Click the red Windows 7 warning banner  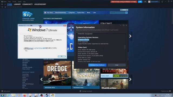coord(124,2)
